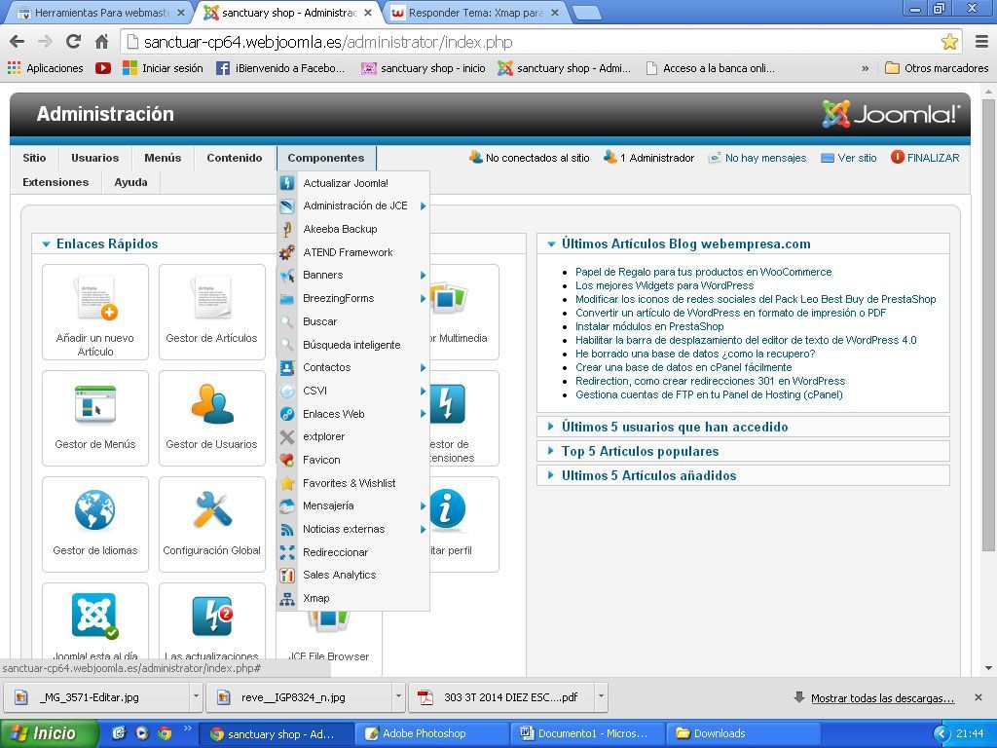Open the Sitio menu

click(34, 158)
